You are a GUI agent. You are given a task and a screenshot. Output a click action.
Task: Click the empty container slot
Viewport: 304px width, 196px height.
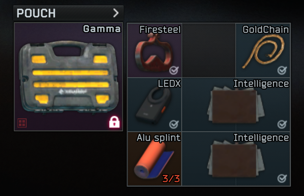point(209,50)
